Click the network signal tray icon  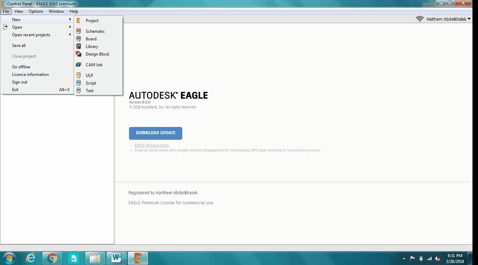[x=429, y=258]
